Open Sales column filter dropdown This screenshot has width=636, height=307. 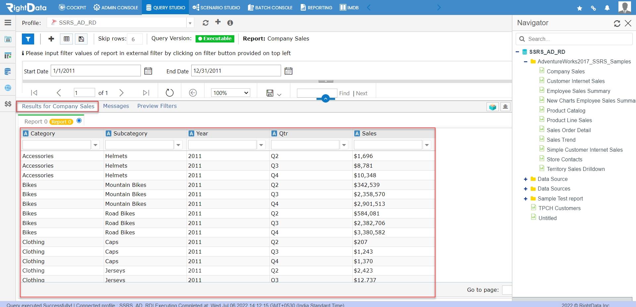pyautogui.click(x=427, y=145)
